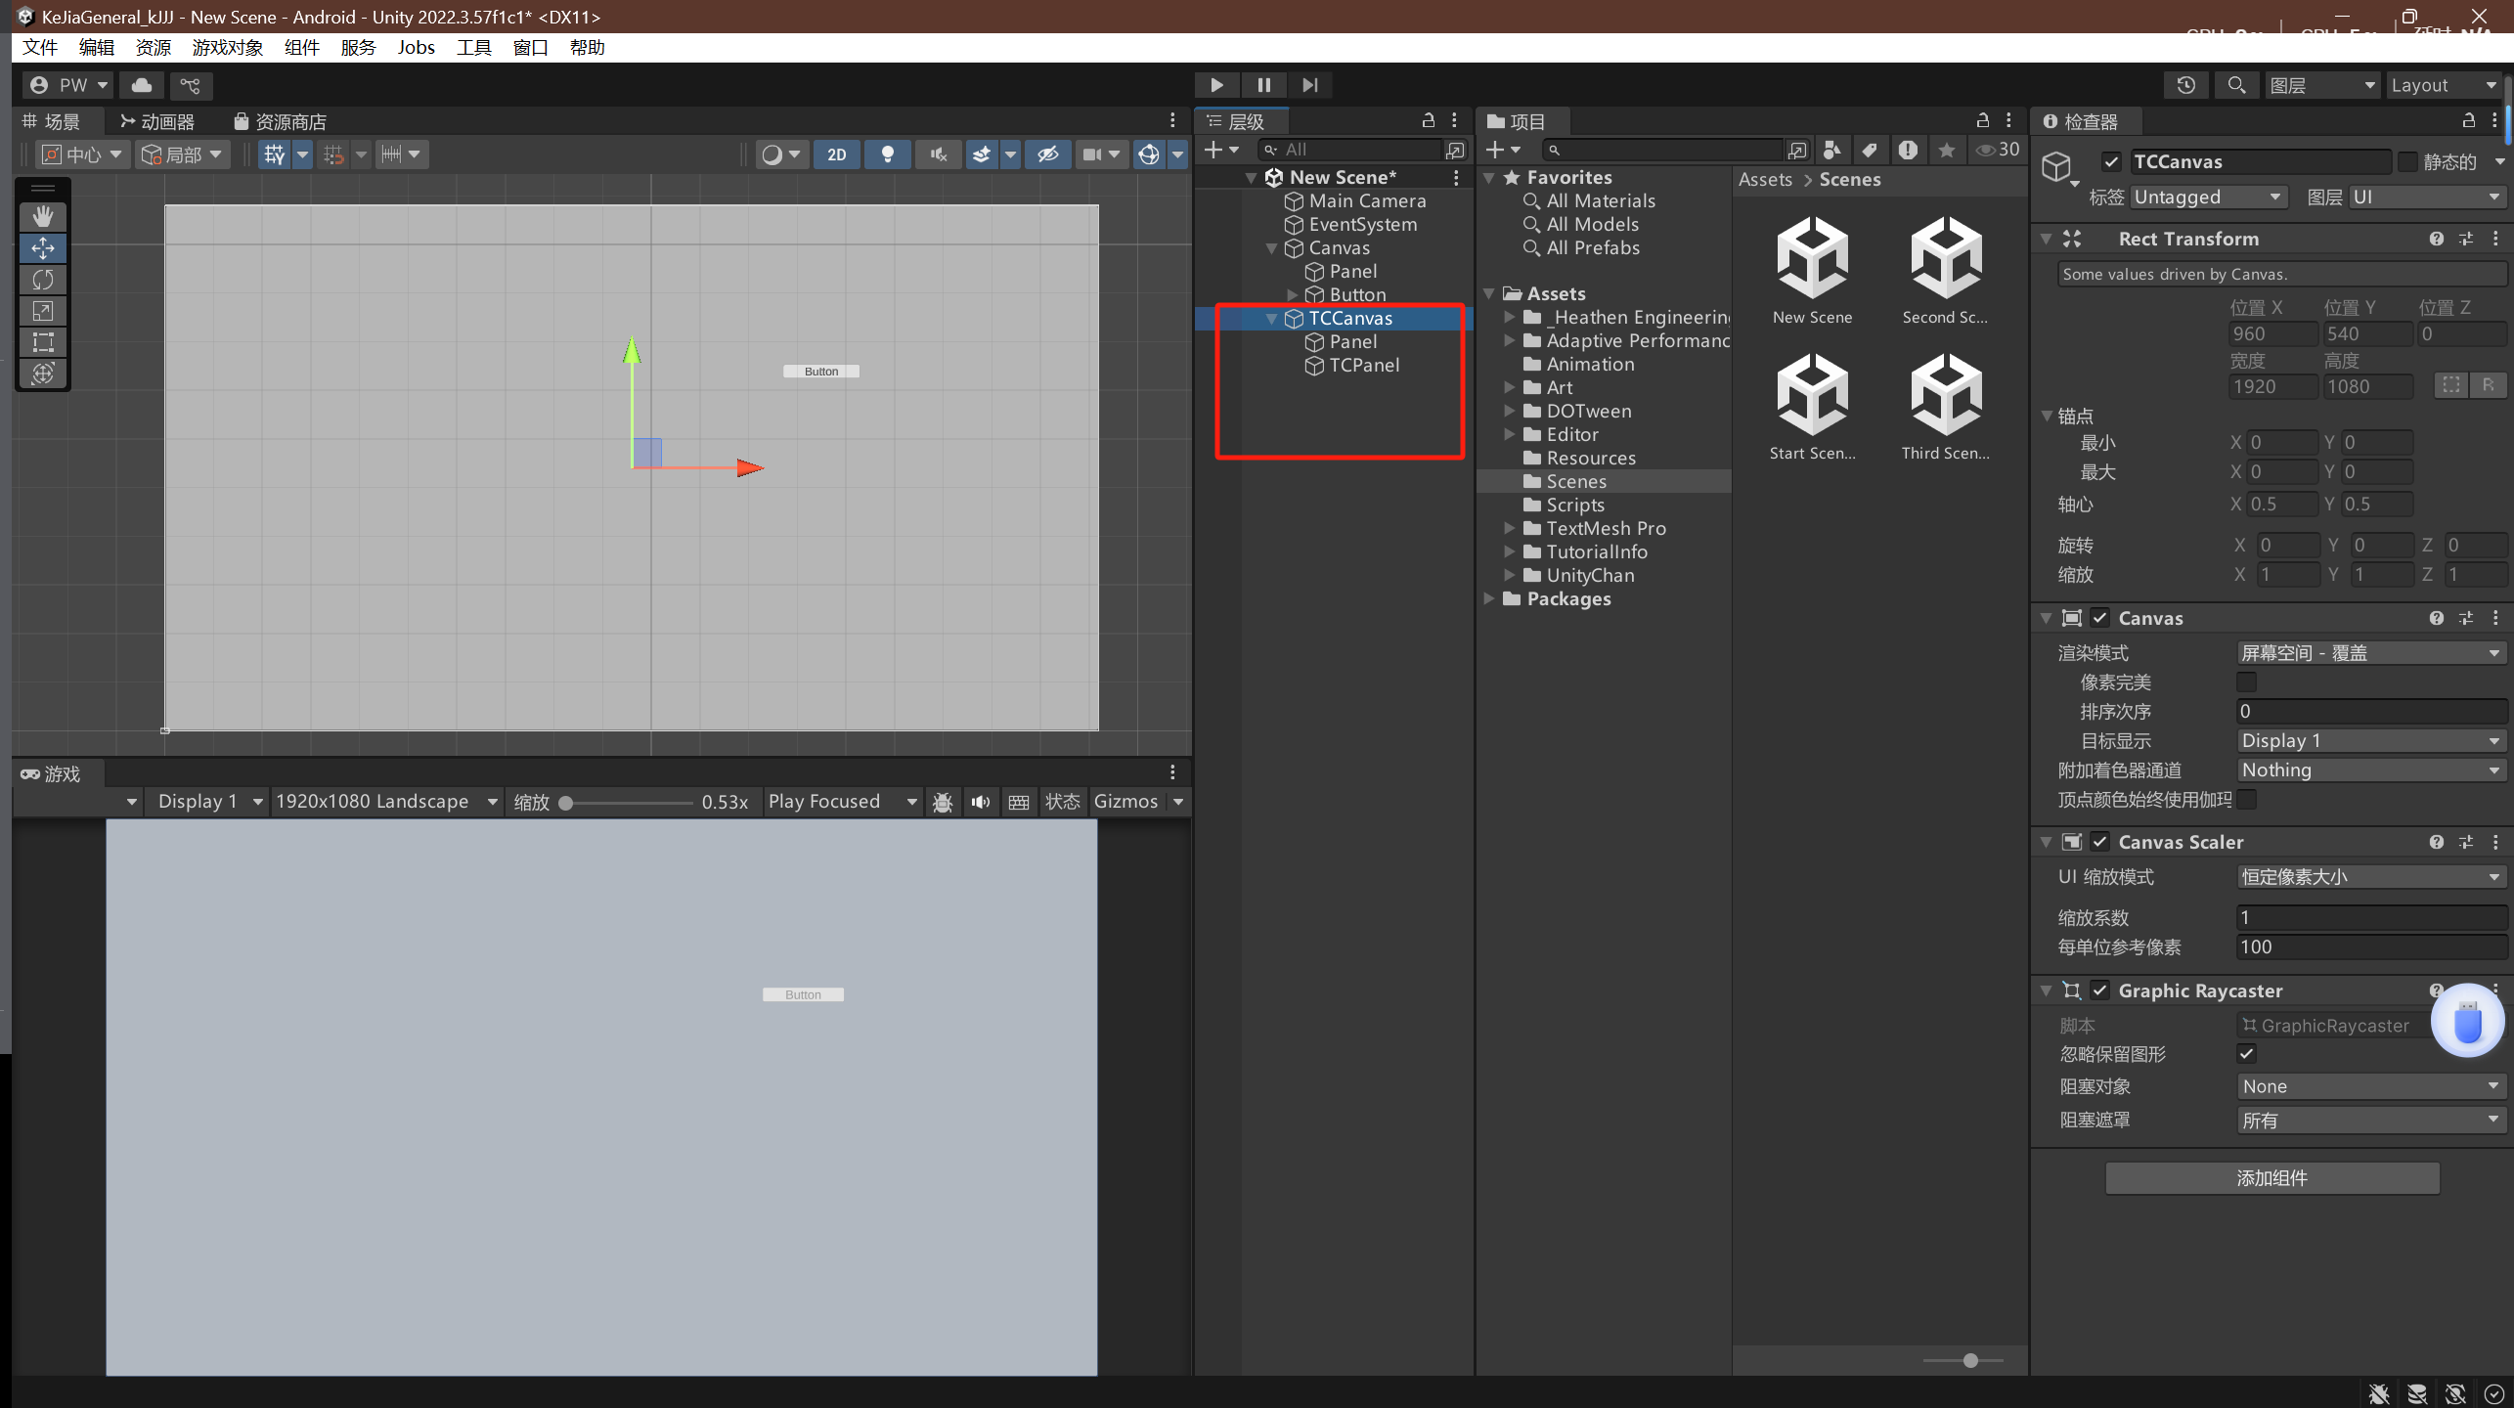Disable the Canvas Scaler component checkbox
This screenshot has height=1408, width=2514.
2100,842
